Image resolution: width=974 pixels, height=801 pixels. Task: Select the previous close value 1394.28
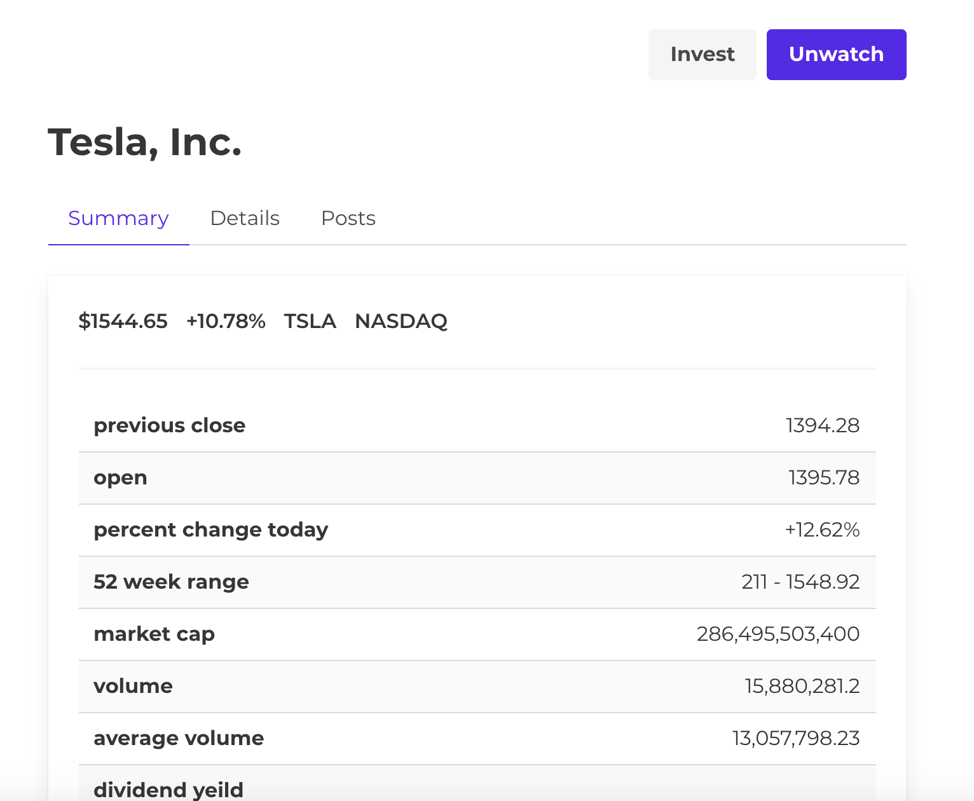[823, 425]
